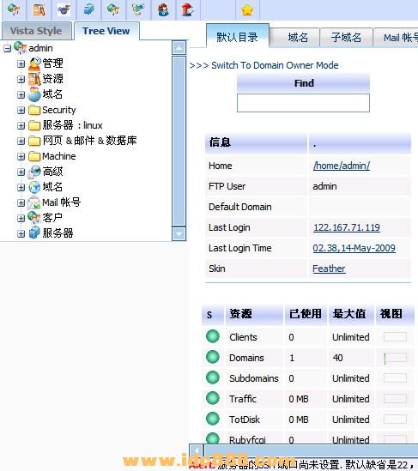Open the /home/admin/ link
Image resolution: width=418 pixels, height=471 pixels.
pos(342,166)
